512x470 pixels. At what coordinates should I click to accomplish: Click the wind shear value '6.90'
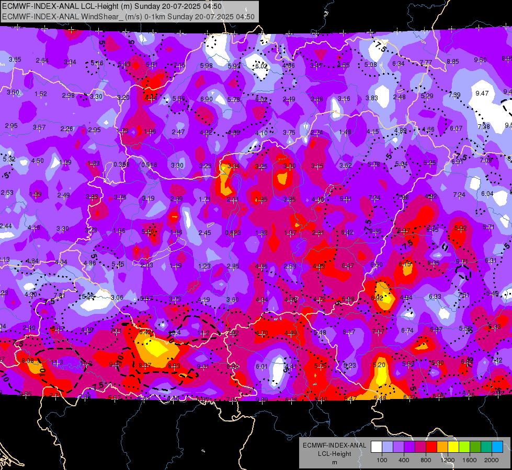[x=207, y=99]
